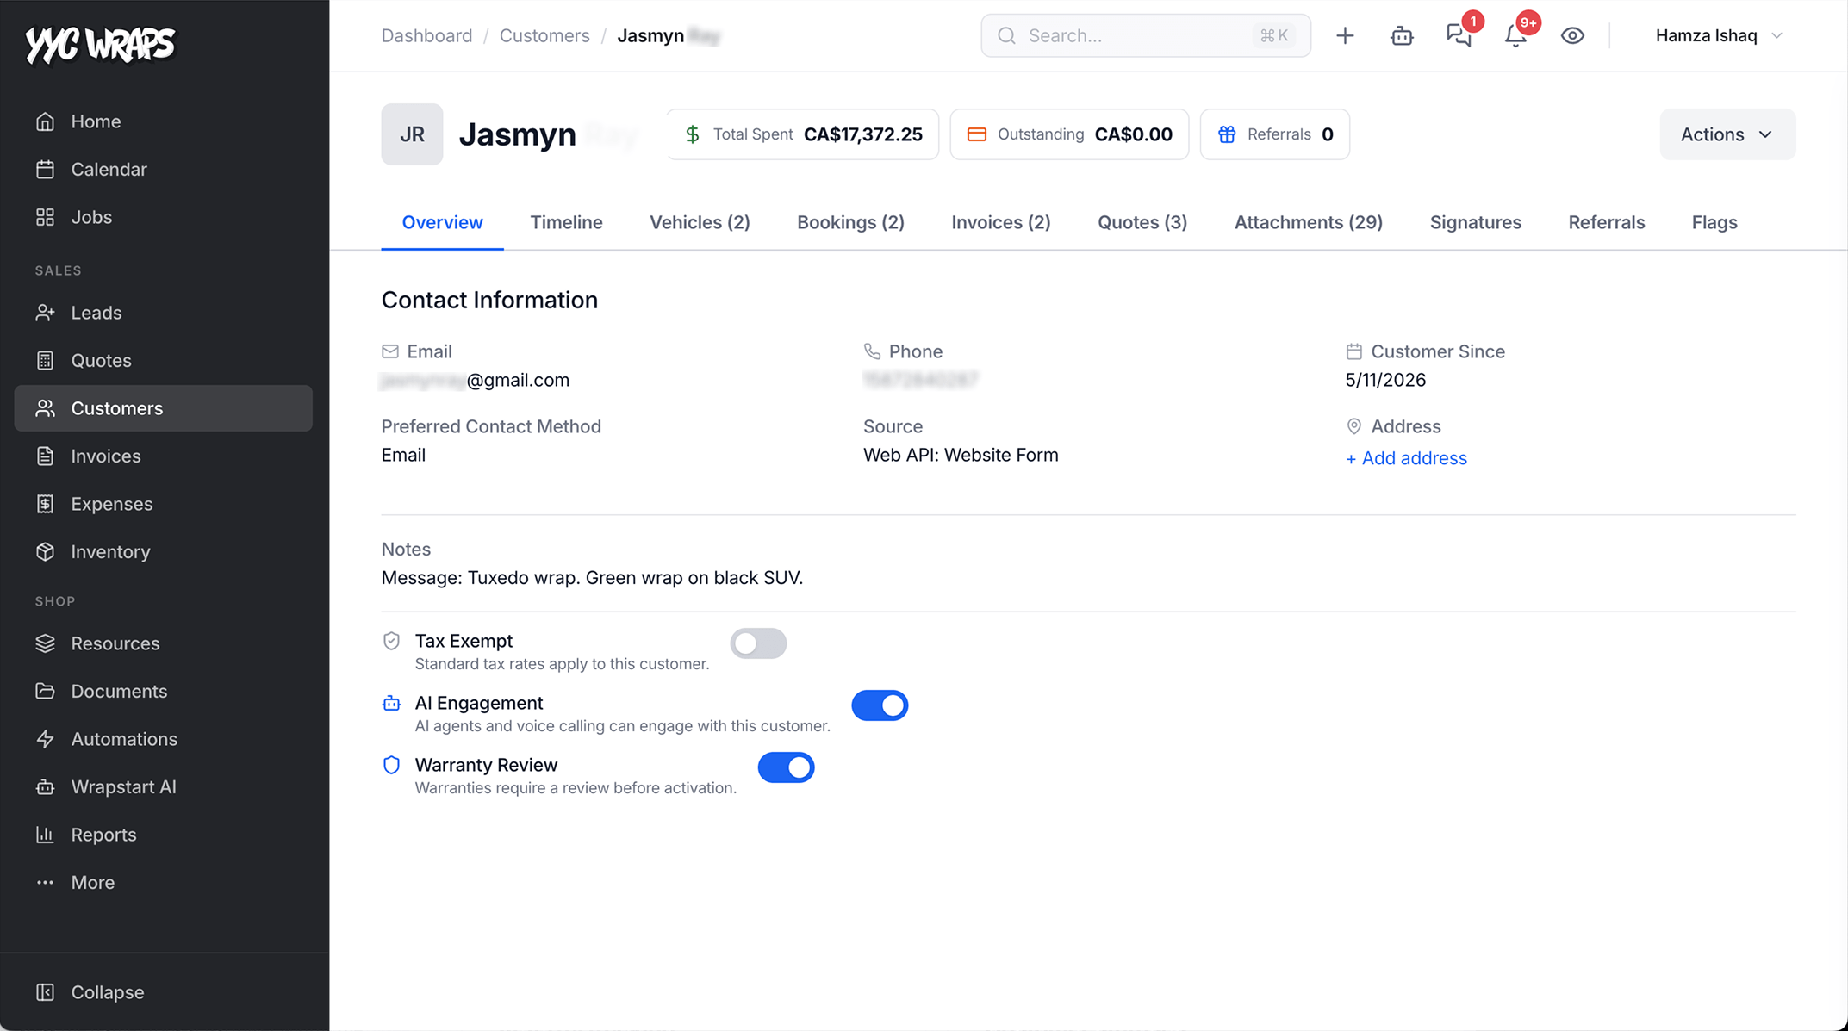Viewport: 1848px width, 1031px height.
Task: Open the Inventory page
Action: [x=164, y=551]
